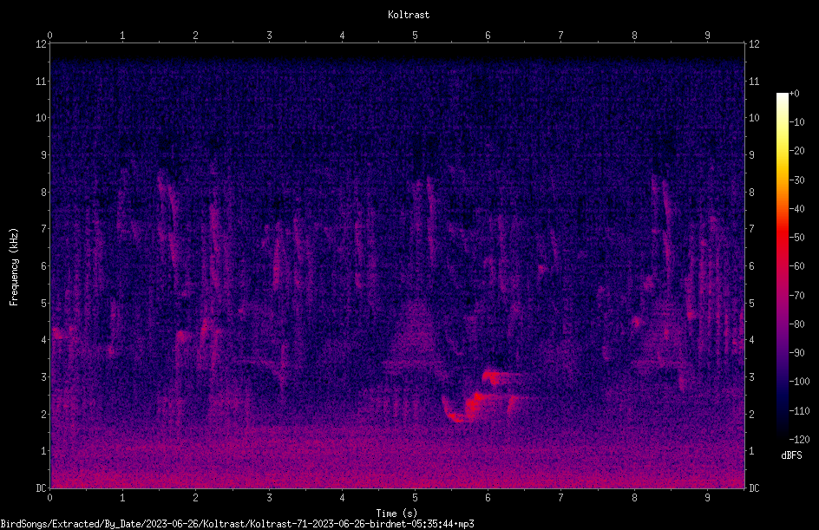
Task: Click the +0 value on the colorbar
Action: [x=794, y=94]
